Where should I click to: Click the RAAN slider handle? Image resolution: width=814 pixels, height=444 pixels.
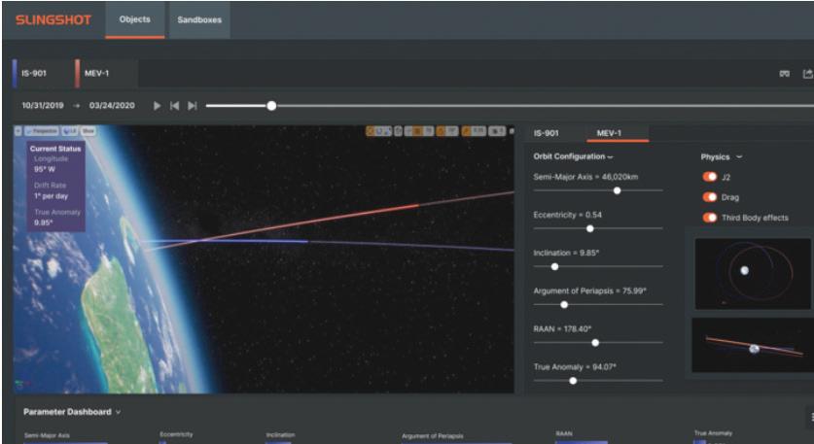click(595, 343)
